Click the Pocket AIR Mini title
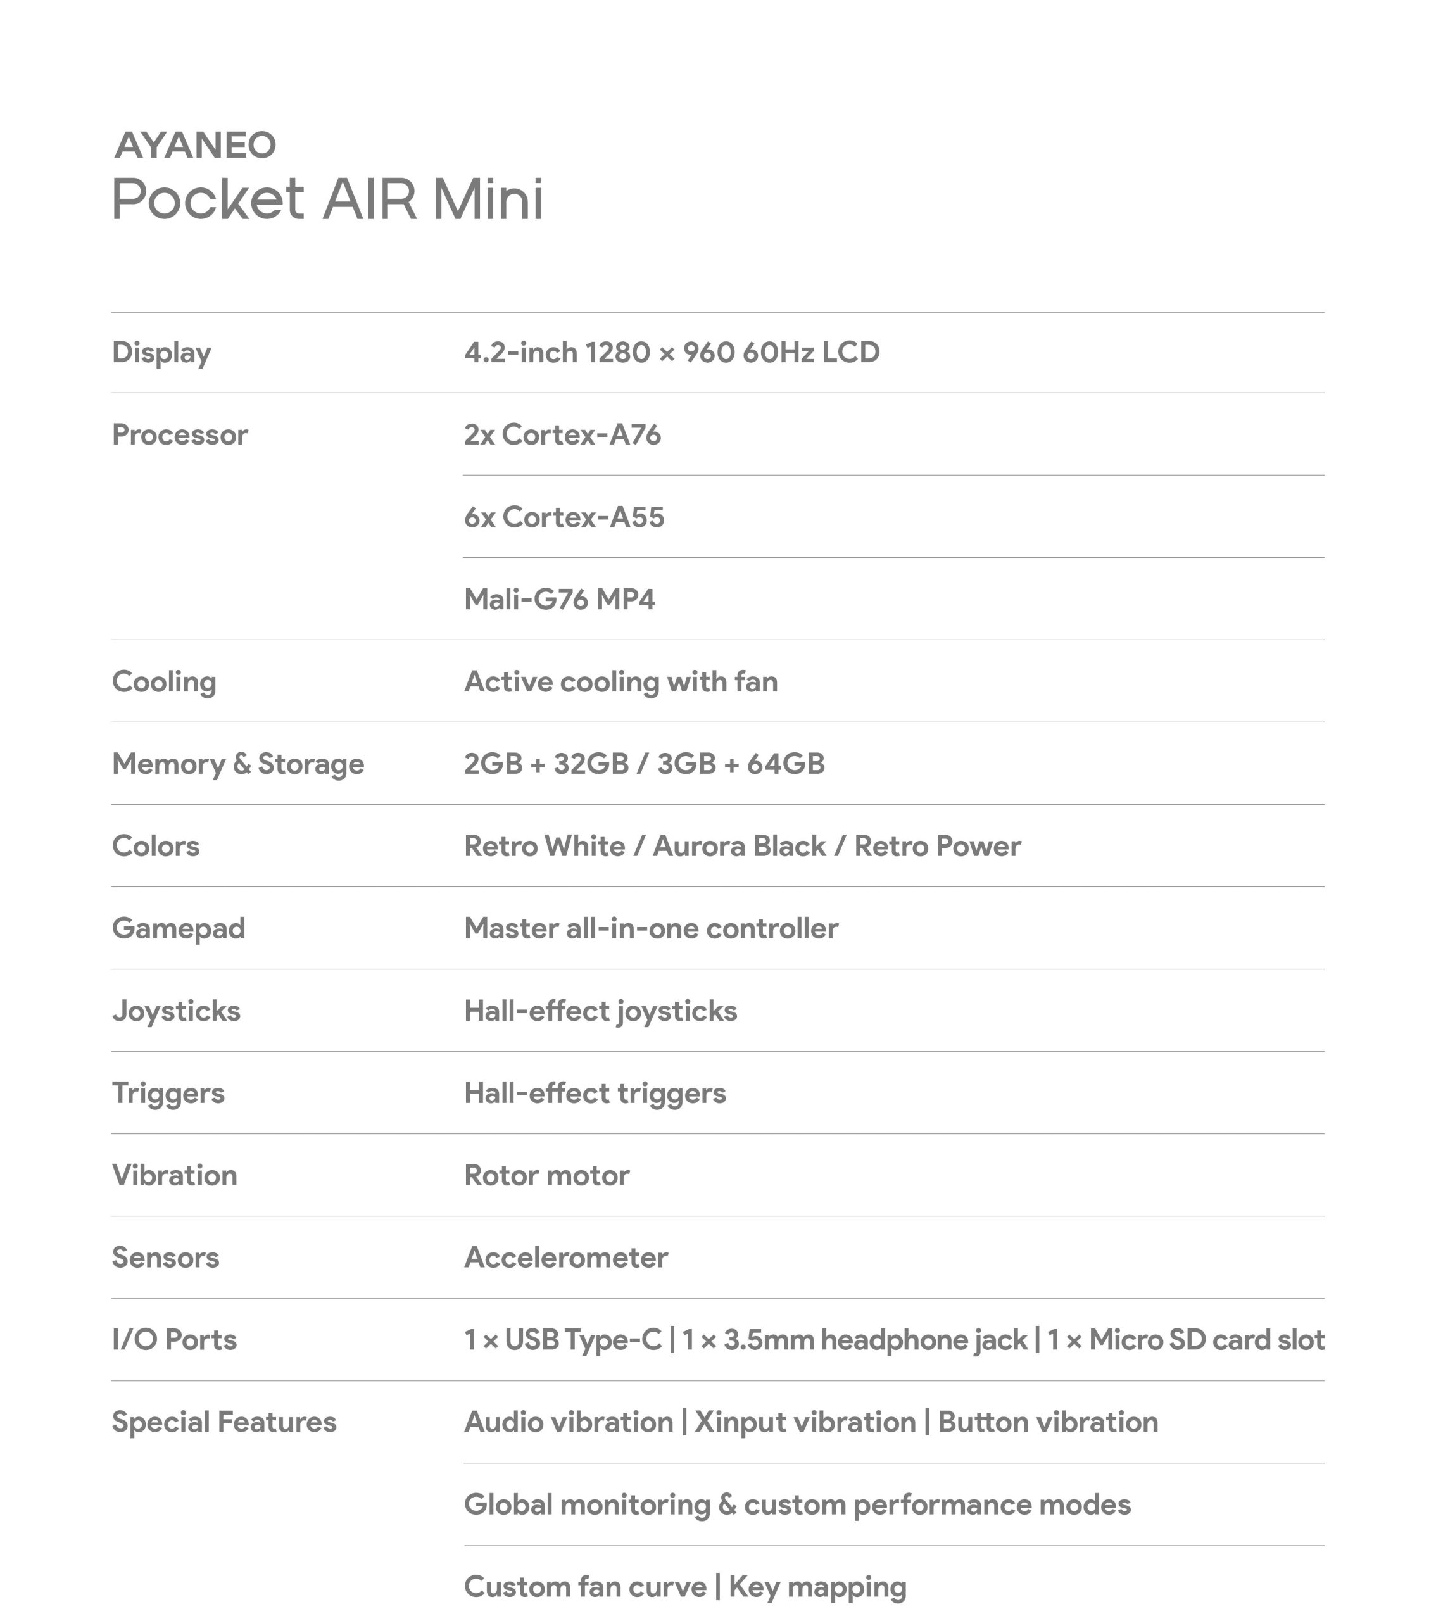The image size is (1436, 1621). 327,199
